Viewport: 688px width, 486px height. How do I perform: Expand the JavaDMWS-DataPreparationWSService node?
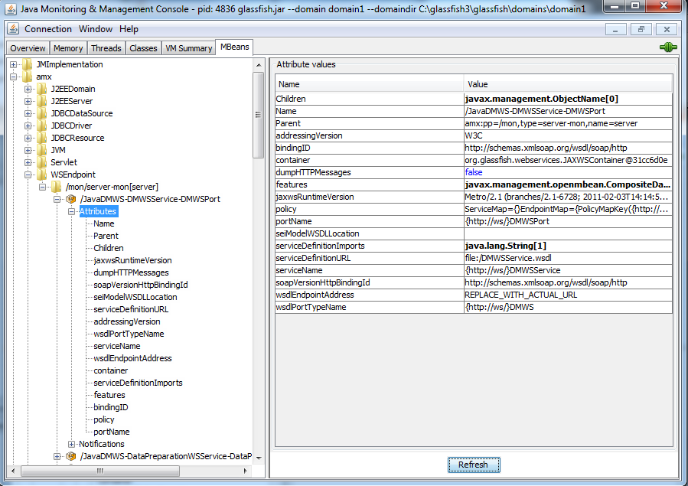tap(57, 457)
